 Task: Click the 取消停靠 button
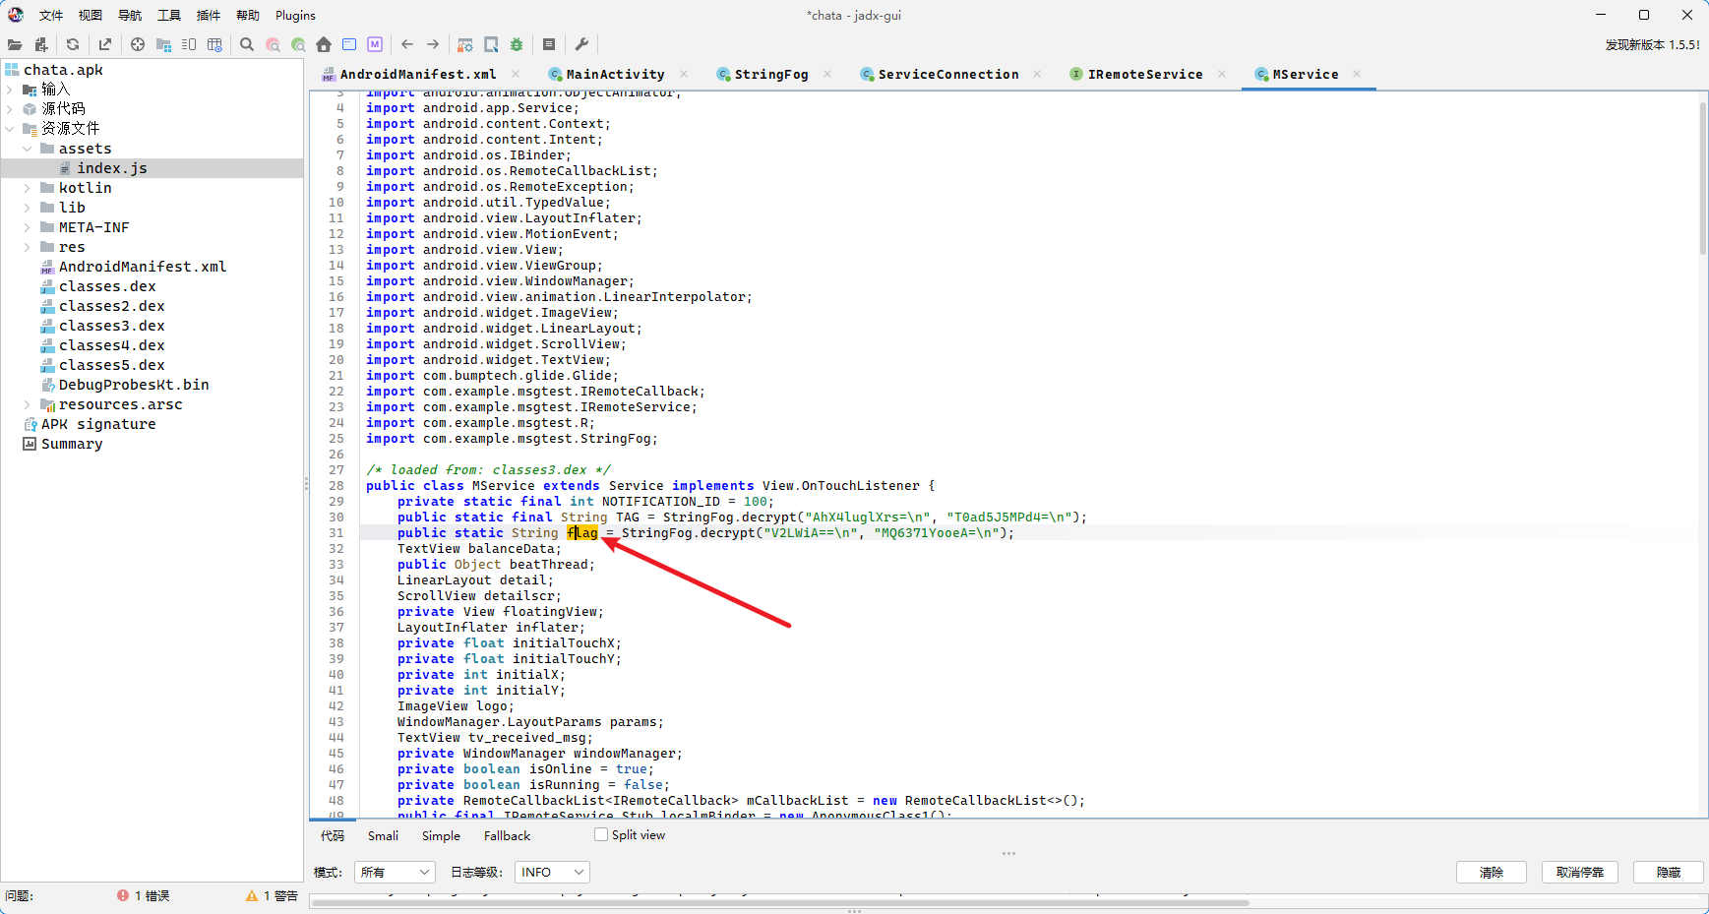click(x=1579, y=872)
